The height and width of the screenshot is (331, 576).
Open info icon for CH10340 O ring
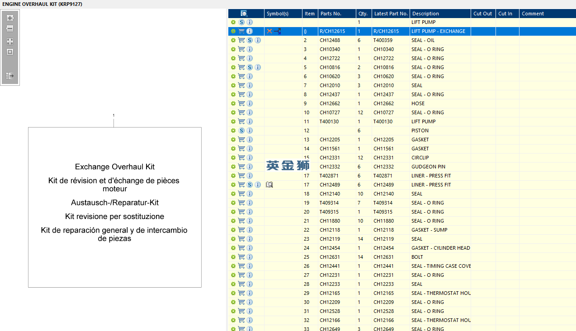click(x=250, y=49)
